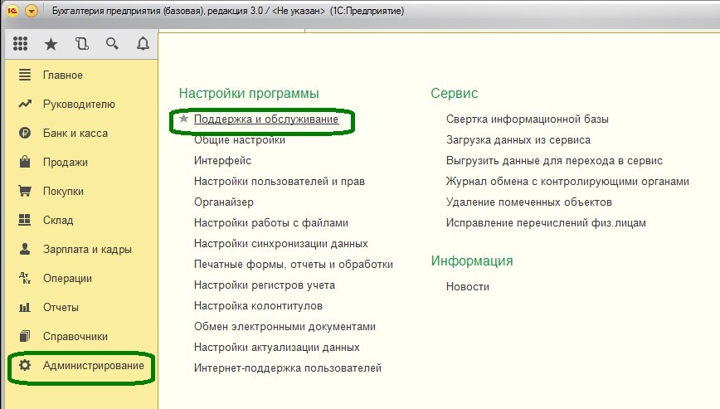Open Настройки актуализации данных
This screenshot has width=720, height=409.
(276, 347)
